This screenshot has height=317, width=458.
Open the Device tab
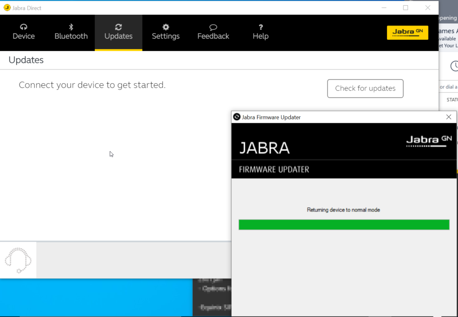click(24, 32)
